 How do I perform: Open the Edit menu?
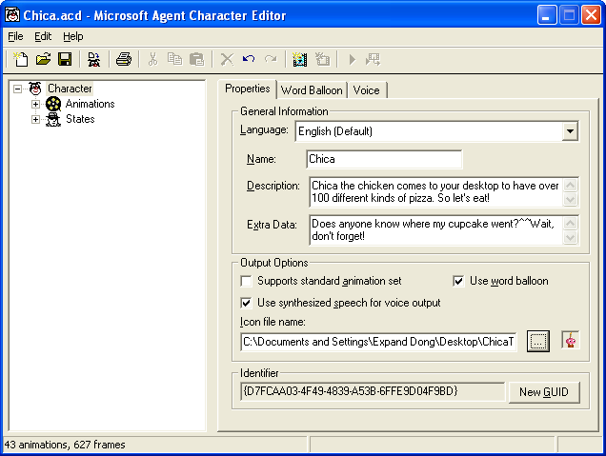point(43,36)
